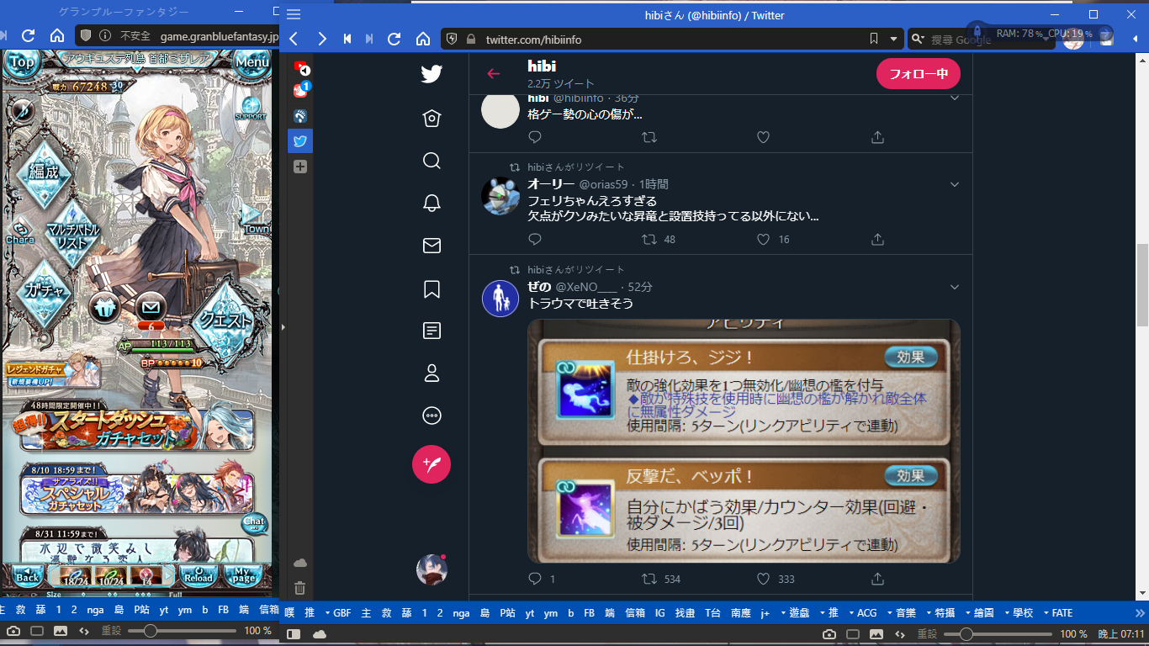Open the ガチャ crystal in Granblue game
Screen dimensions: 1149x646
tap(45, 291)
